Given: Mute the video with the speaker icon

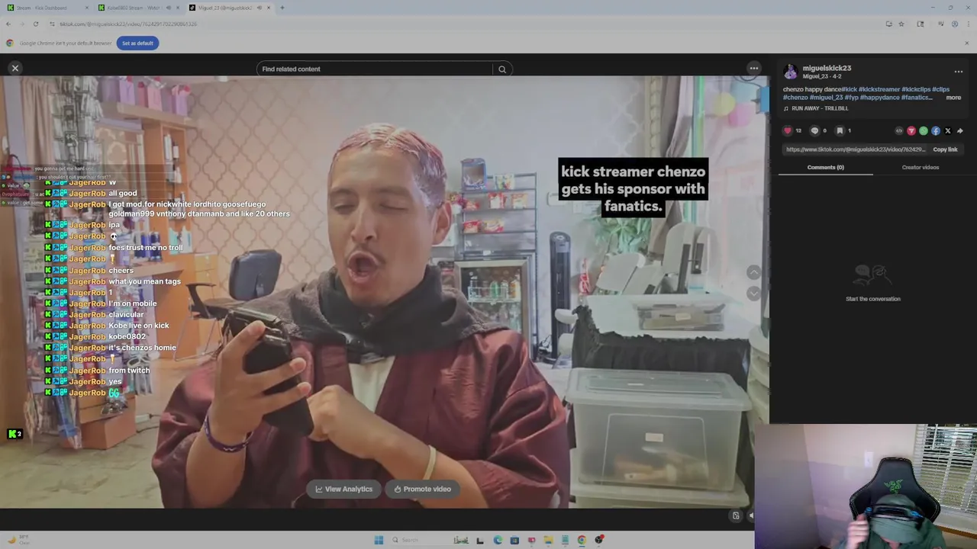Looking at the screenshot, I should (x=750, y=515).
